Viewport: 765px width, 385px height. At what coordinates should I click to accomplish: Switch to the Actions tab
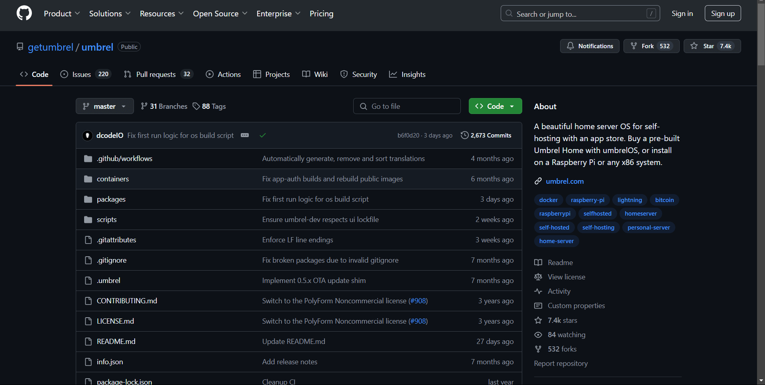pos(223,75)
